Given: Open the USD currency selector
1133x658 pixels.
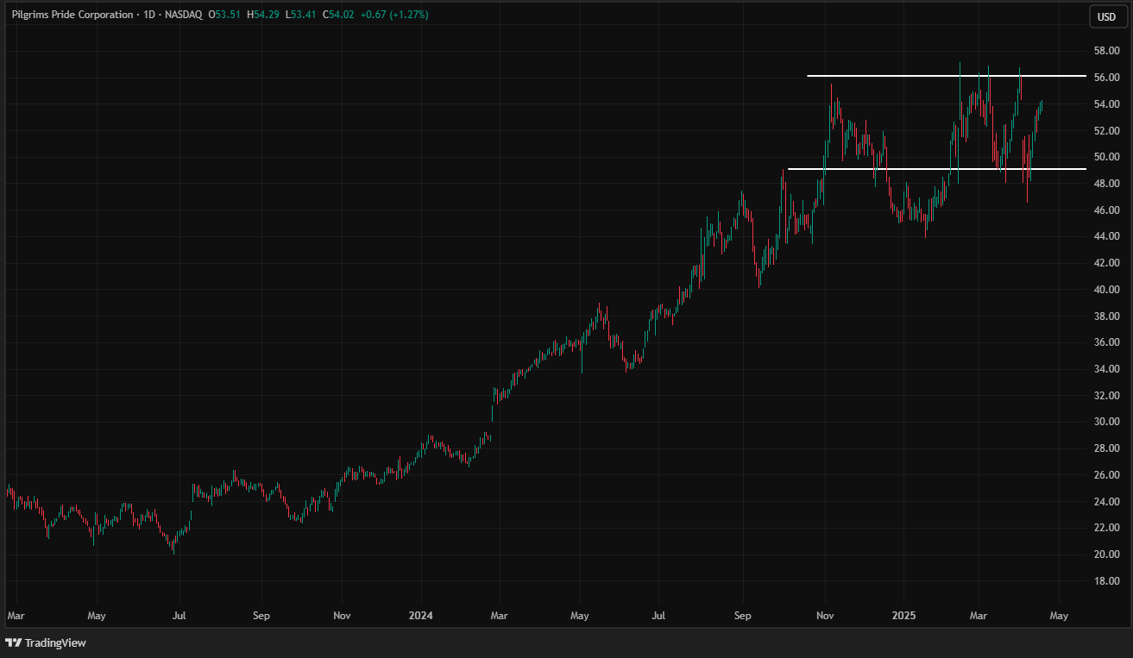Looking at the screenshot, I should [x=1105, y=16].
